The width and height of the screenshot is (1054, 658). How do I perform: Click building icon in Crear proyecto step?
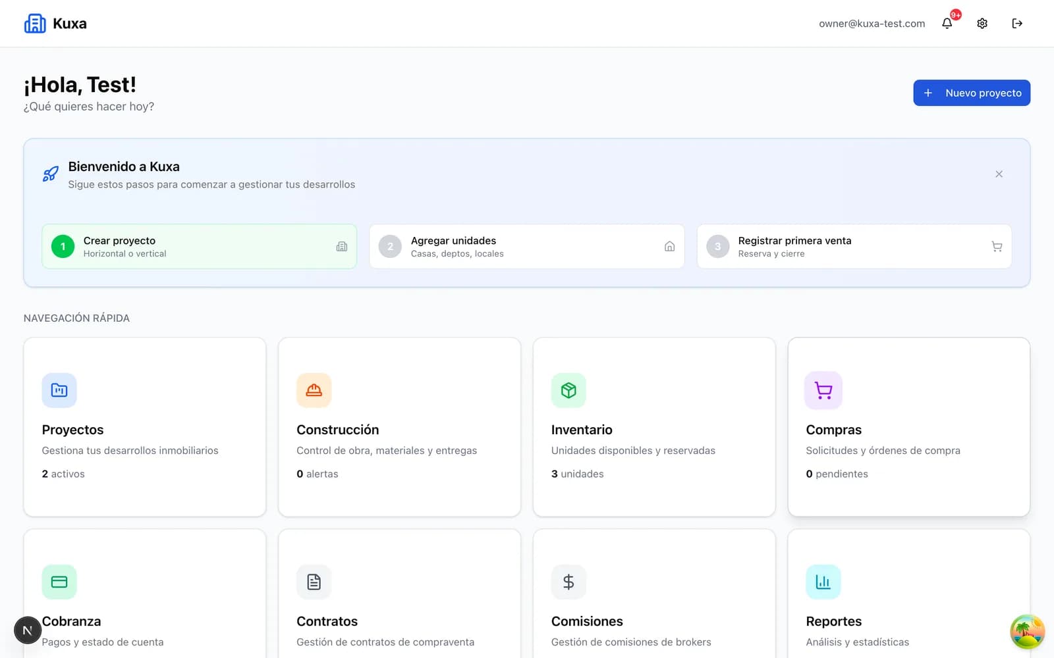coord(342,247)
